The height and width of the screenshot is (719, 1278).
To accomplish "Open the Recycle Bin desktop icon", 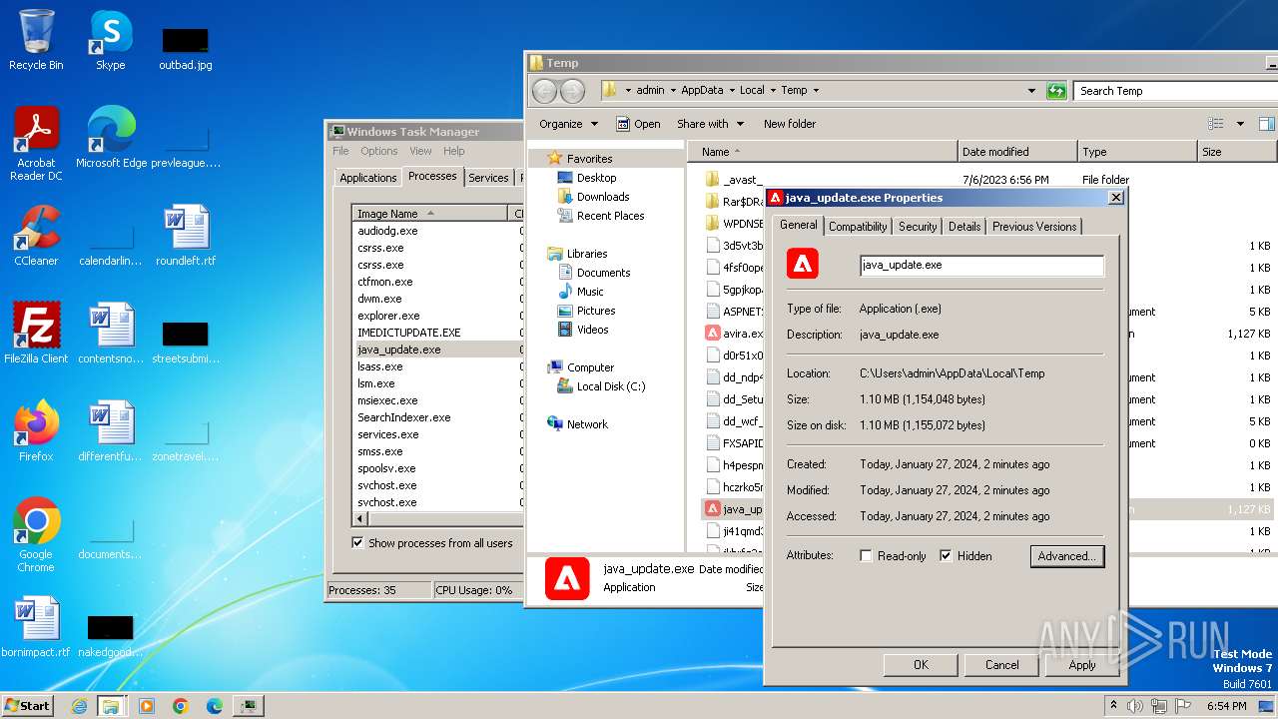I will (36, 40).
